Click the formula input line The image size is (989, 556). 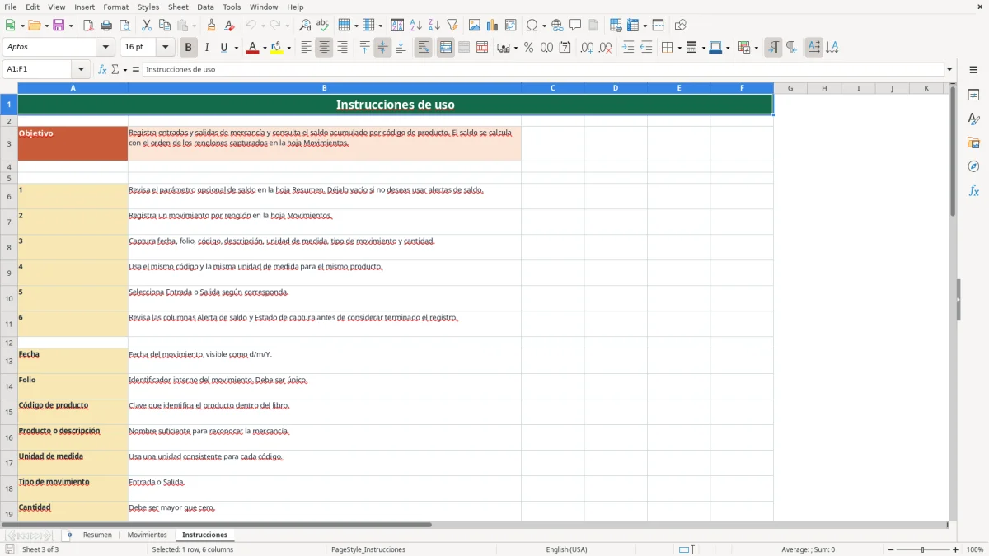543,69
